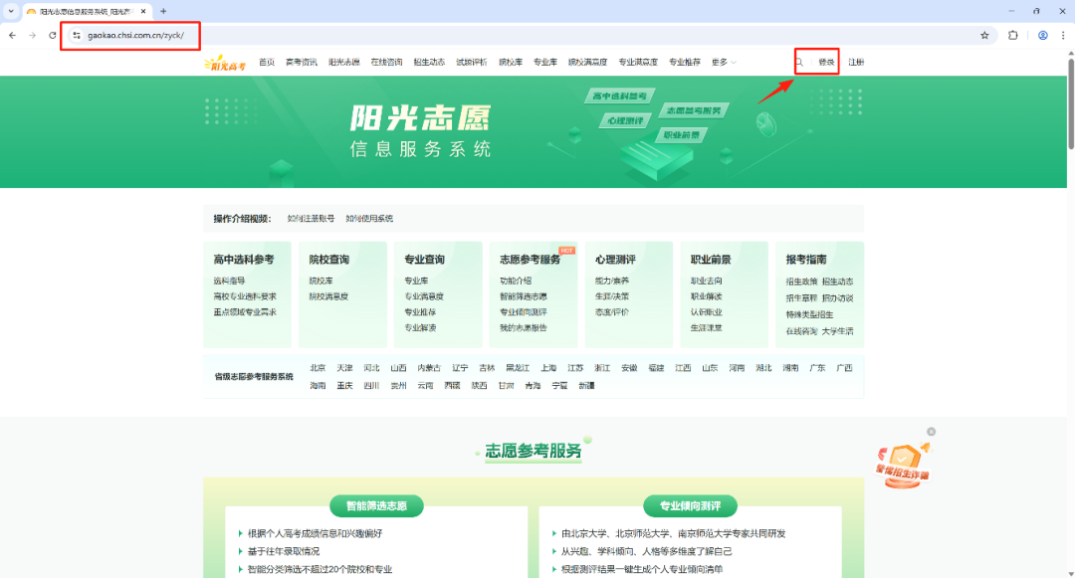Reload the page with the refresh icon
1075x578 pixels.
click(53, 35)
